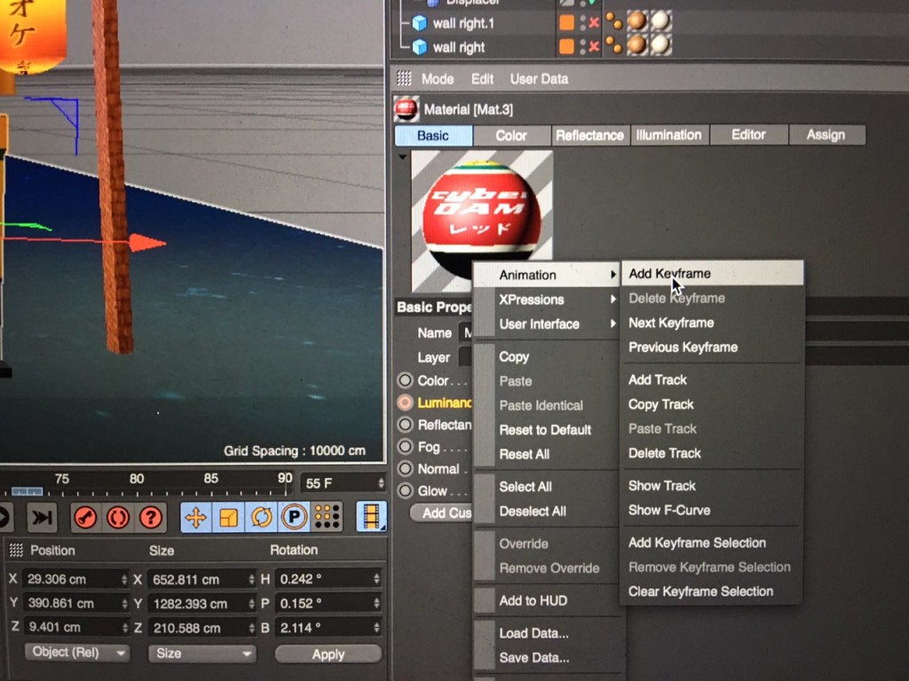
Task: Click the Size Y field stepper arrows
Action: coord(251,604)
